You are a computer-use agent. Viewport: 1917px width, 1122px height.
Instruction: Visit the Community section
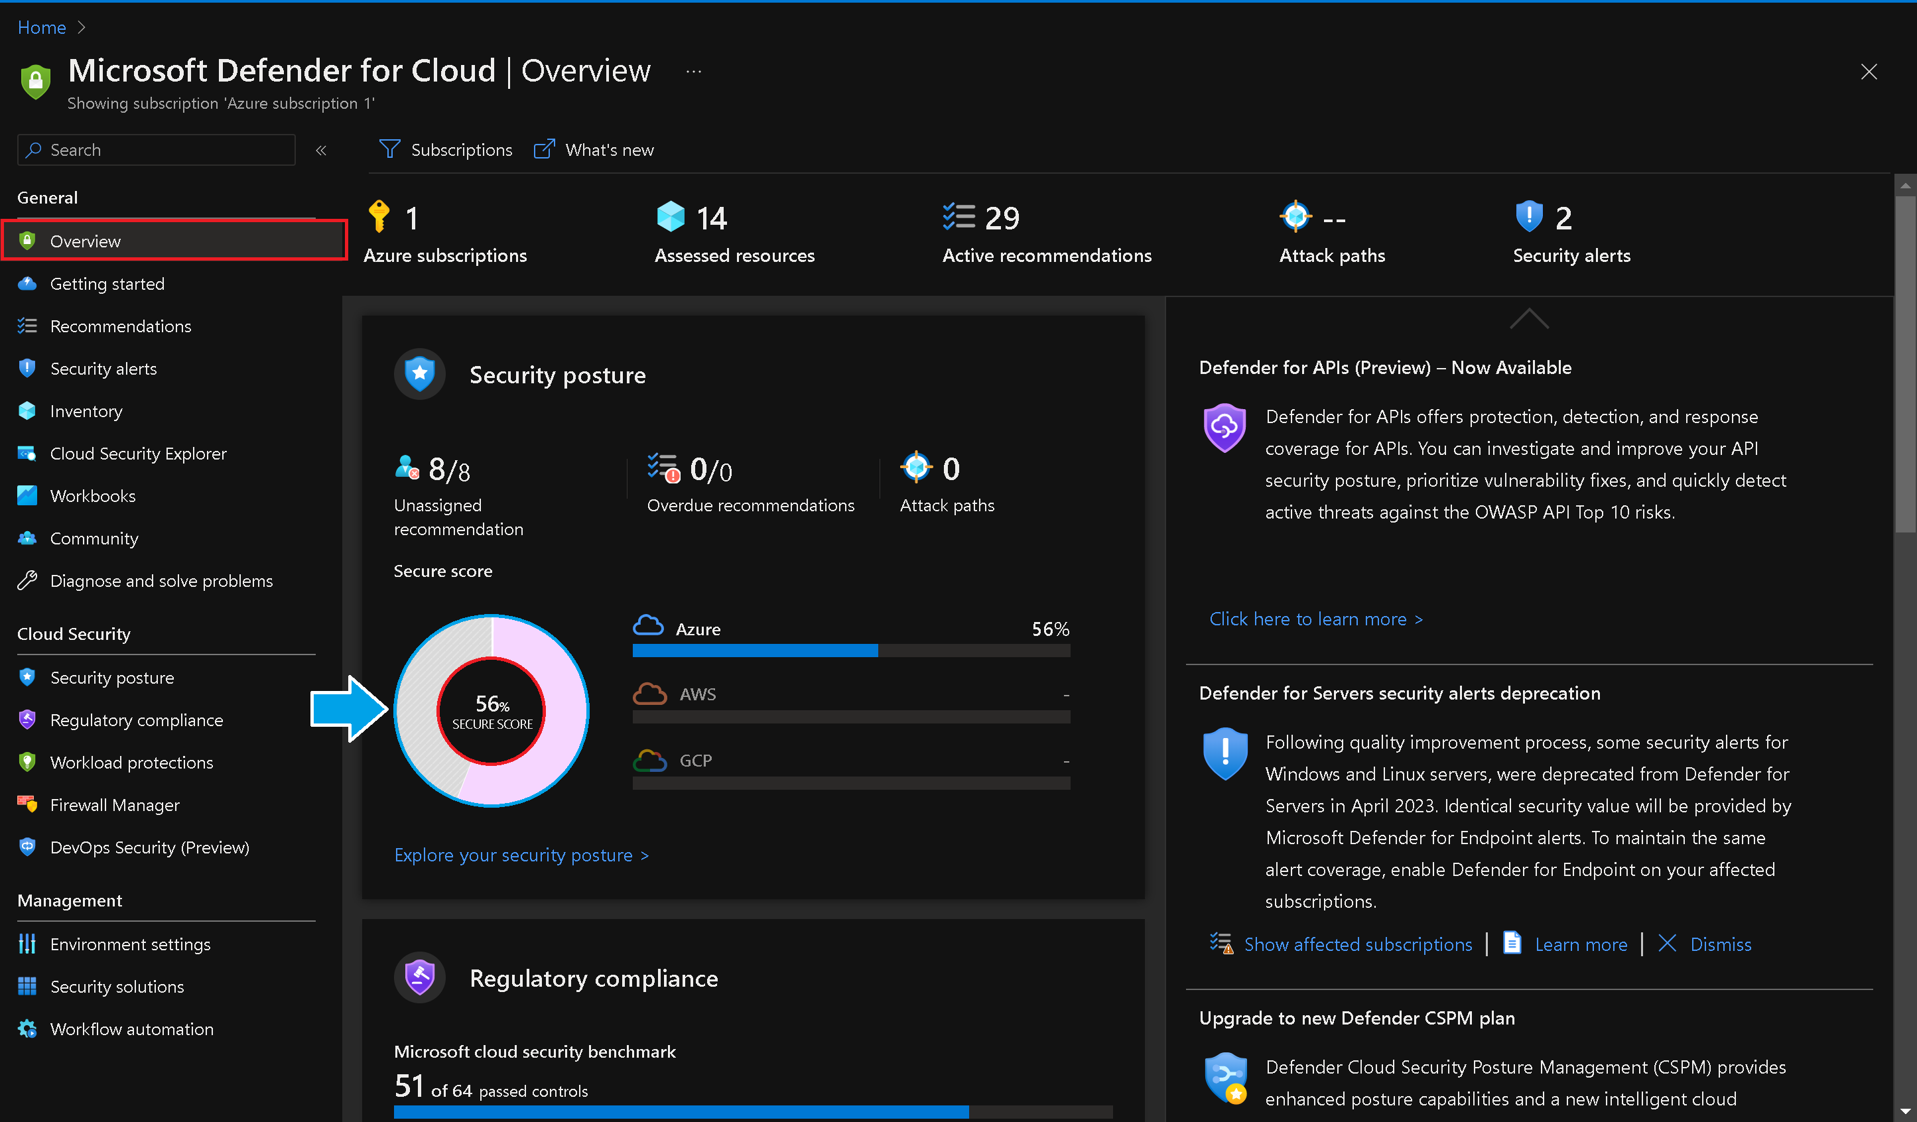(94, 538)
